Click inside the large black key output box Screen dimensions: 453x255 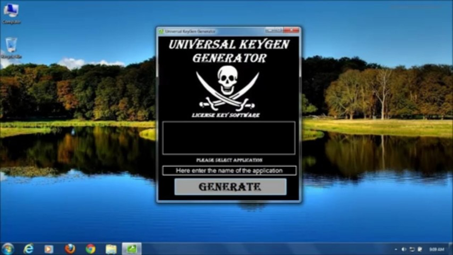(x=229, y=138)
